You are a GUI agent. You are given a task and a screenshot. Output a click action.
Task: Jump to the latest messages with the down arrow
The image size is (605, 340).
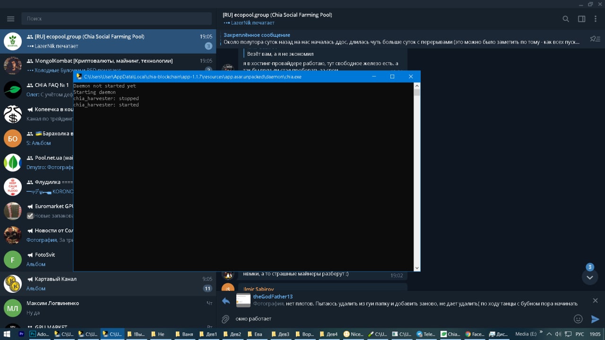tap(589, 277)
